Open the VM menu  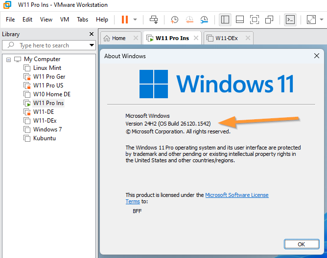point(65,20)
